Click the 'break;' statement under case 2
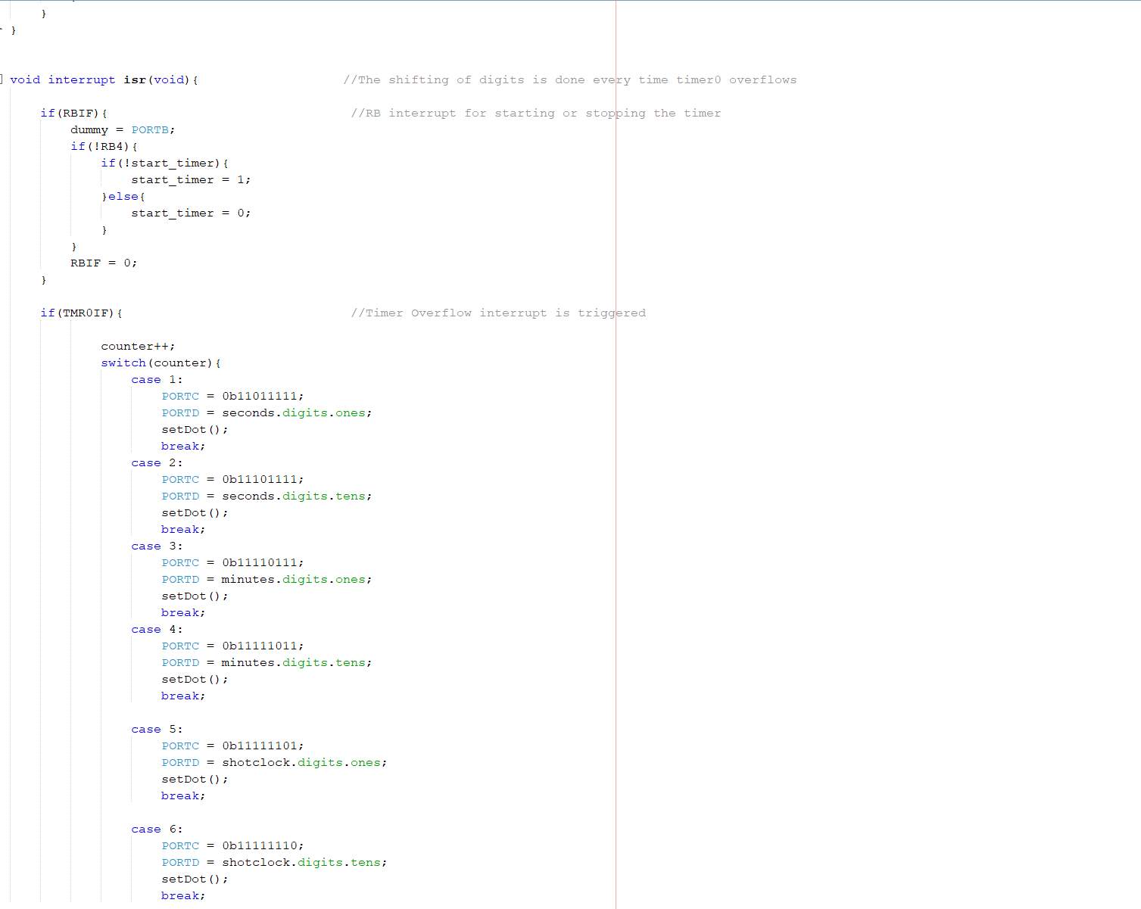 pos(183,529)
